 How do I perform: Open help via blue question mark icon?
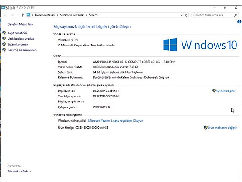point(239,22)
